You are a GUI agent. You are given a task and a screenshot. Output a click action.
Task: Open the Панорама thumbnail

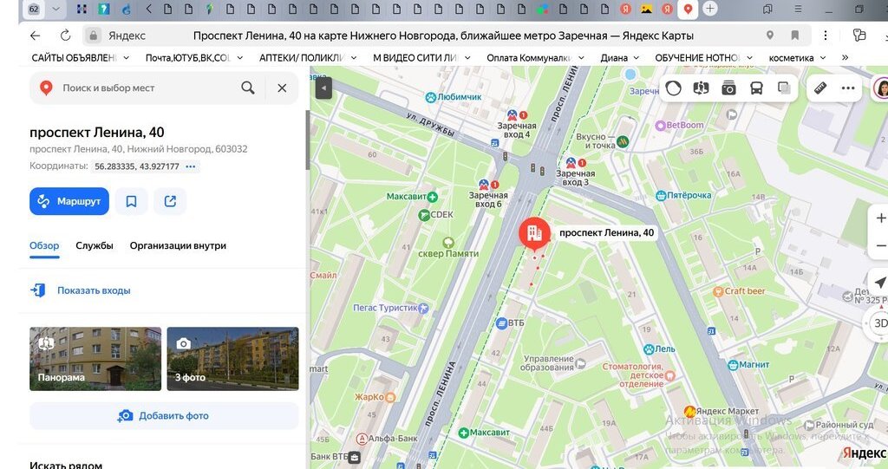click(x=95, y=358)
